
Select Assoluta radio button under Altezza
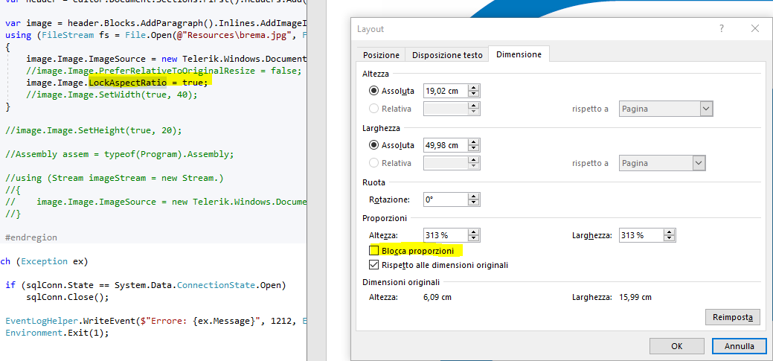(x=374, y=91)
